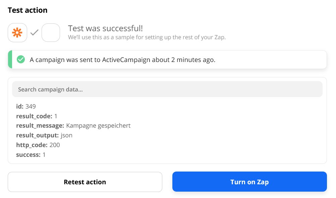Click the 'Test was successful!' title
This screenshot has width=336, height=198.
105,28
